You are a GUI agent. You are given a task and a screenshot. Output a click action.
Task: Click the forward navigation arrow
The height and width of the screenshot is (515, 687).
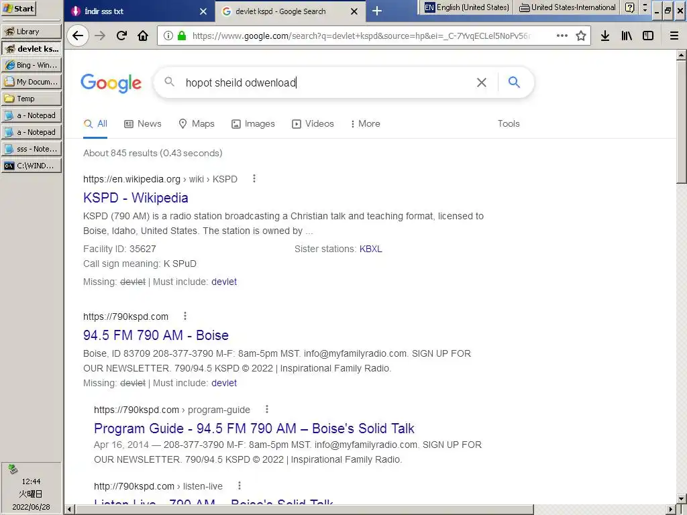101,36
